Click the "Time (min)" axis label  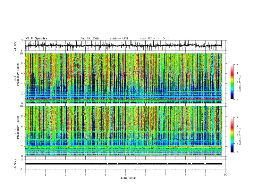(128, 178)
